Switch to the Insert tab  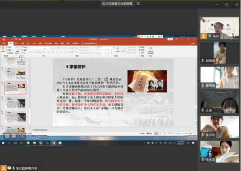tap(17, 43)
